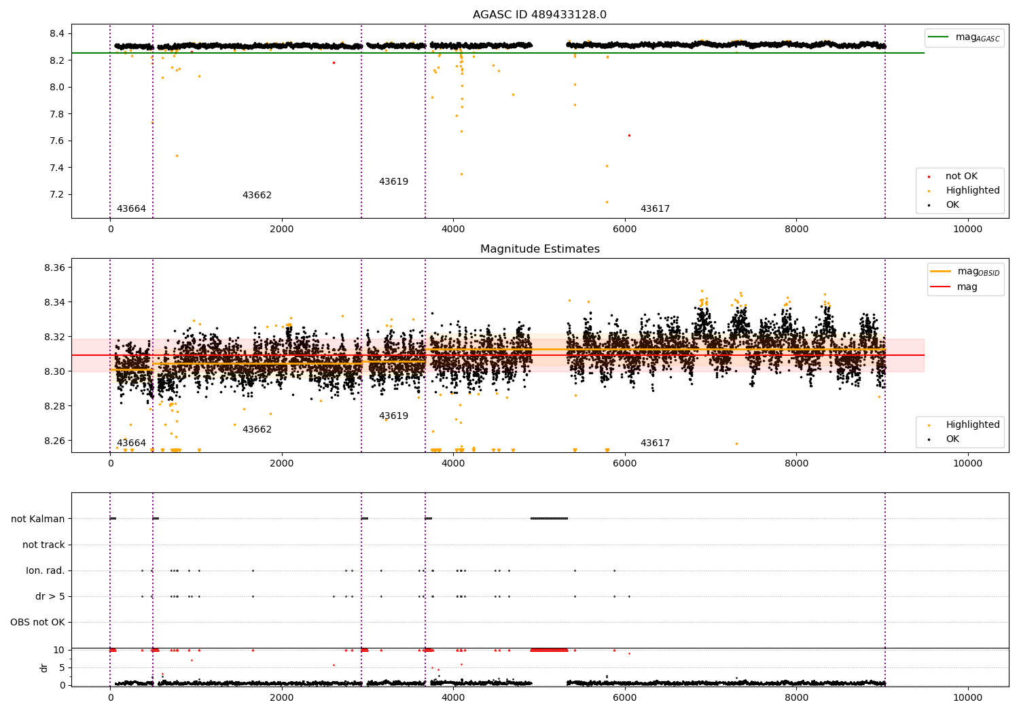
Task: Click the 'OBS not OK' axis label
Action: pos(38,622)
